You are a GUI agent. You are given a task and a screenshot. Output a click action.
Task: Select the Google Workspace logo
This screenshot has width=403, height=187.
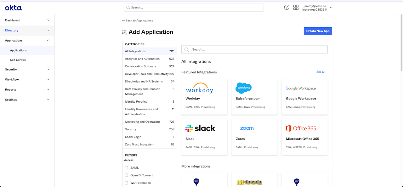pyautogui.click(x=301, y=88)
